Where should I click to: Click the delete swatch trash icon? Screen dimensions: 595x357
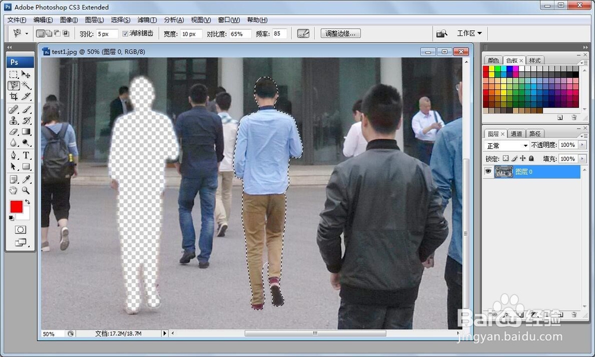[x=574, y=117]
